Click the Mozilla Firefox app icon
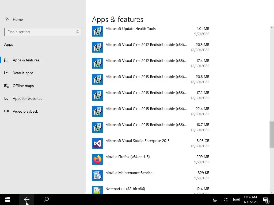 (97, 160)
